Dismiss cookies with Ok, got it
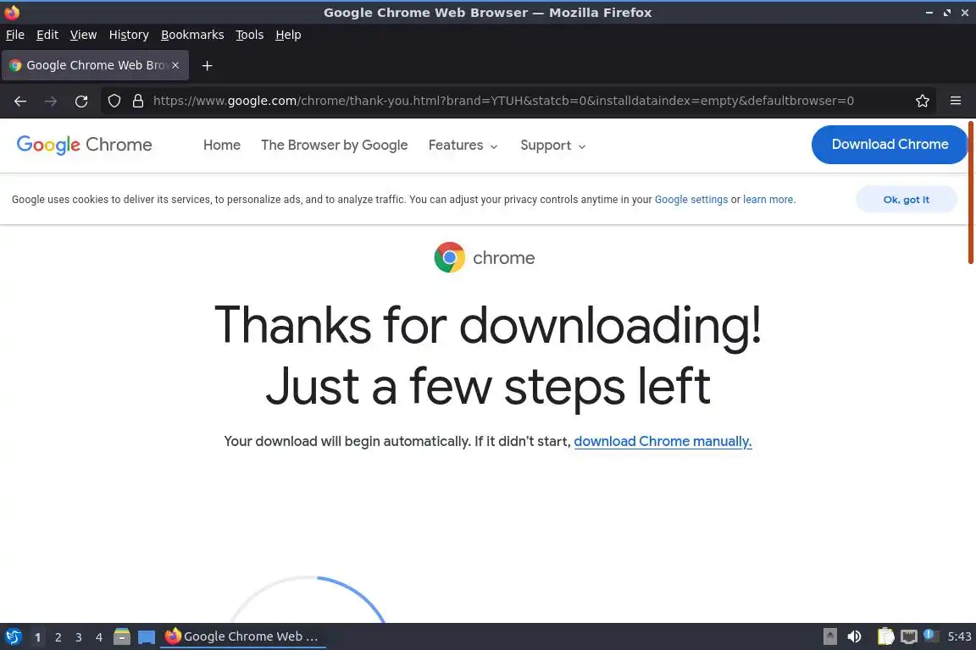The image size is (976, 650). click(x=907, y=200)
